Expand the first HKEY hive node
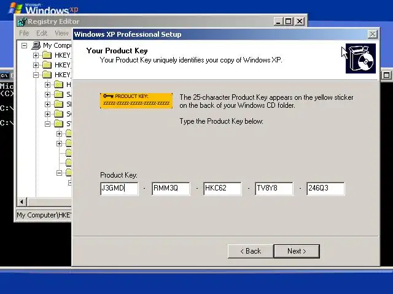This screenshot has width=393, height=294. point(36,55)
